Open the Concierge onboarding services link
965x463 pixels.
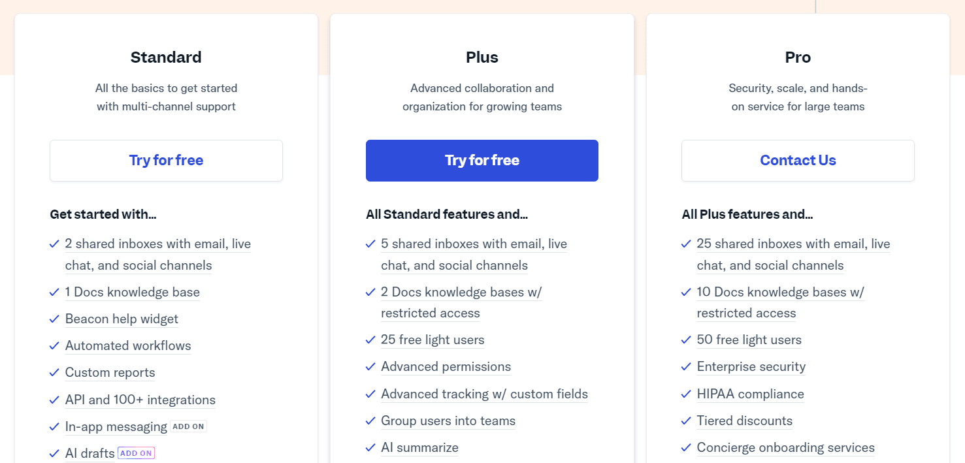(785, 448)
